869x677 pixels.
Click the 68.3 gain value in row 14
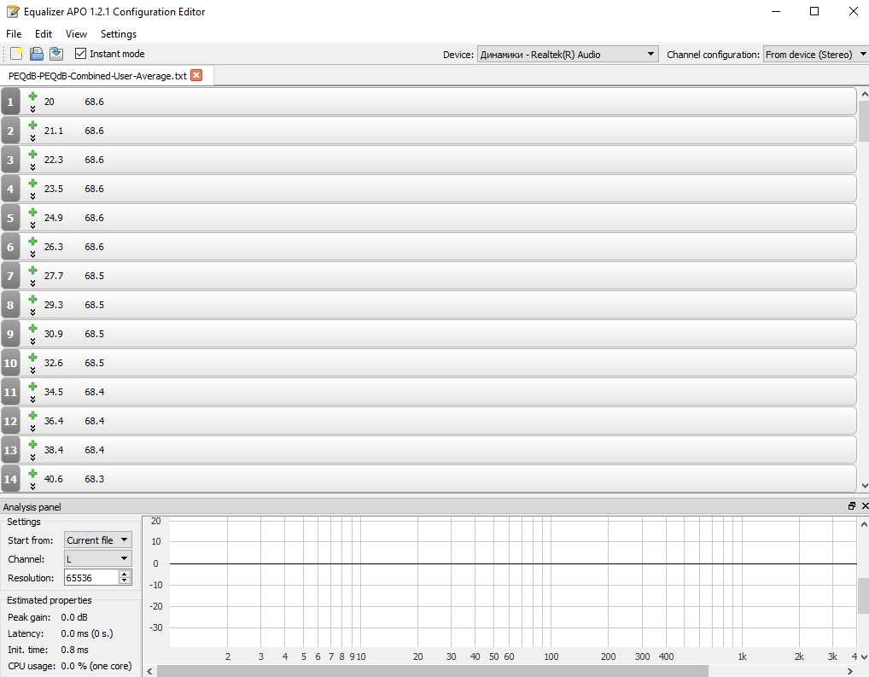94,479
